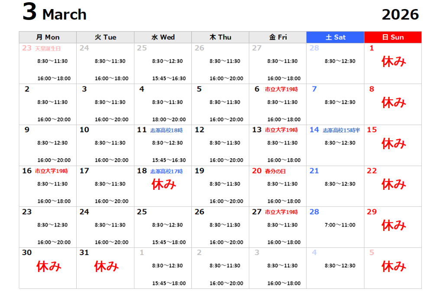Open 市立大学19時 note on March 6
433x291 pixels.
coord(281,90)
